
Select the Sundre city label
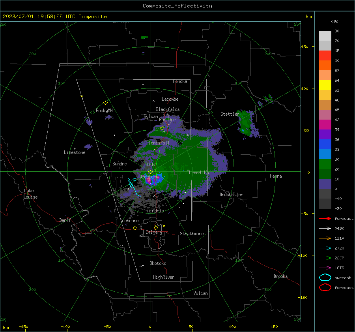pyautogui.click(x=120, y=163)
